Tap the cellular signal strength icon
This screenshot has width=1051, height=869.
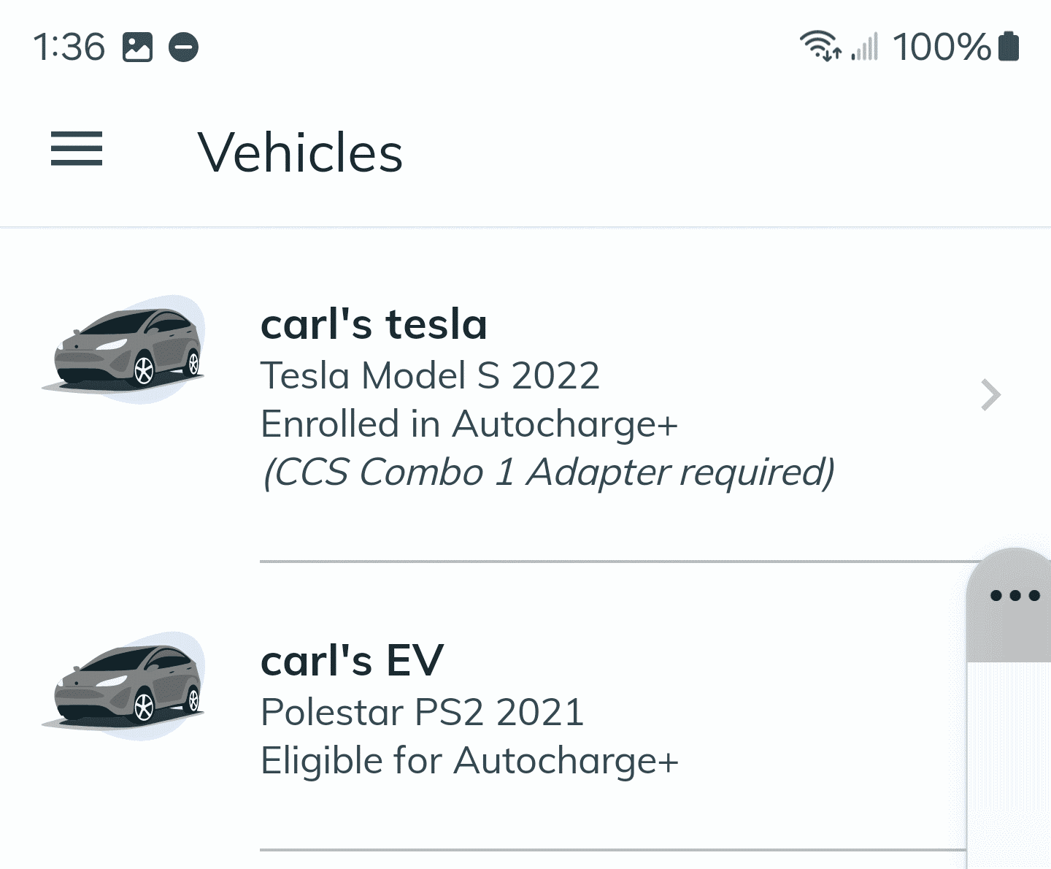(865, 47)
